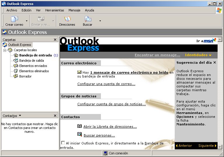Image resolution: width=224 pixels, height=157 pixels.
Task: Click the Windows flag logo in menu bar
Action: [x=219, y=11]
